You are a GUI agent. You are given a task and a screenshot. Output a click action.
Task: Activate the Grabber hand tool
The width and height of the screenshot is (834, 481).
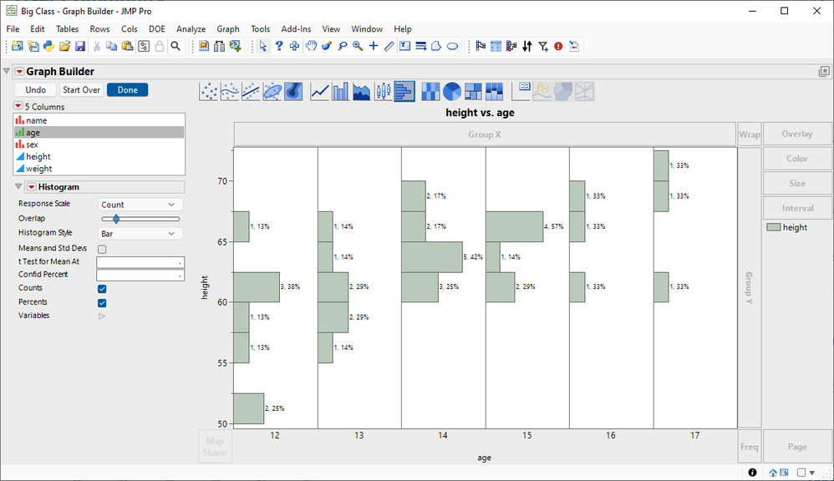click(x=311, y=46)
